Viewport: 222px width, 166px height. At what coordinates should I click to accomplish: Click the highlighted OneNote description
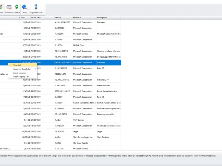tap(101, 63)
